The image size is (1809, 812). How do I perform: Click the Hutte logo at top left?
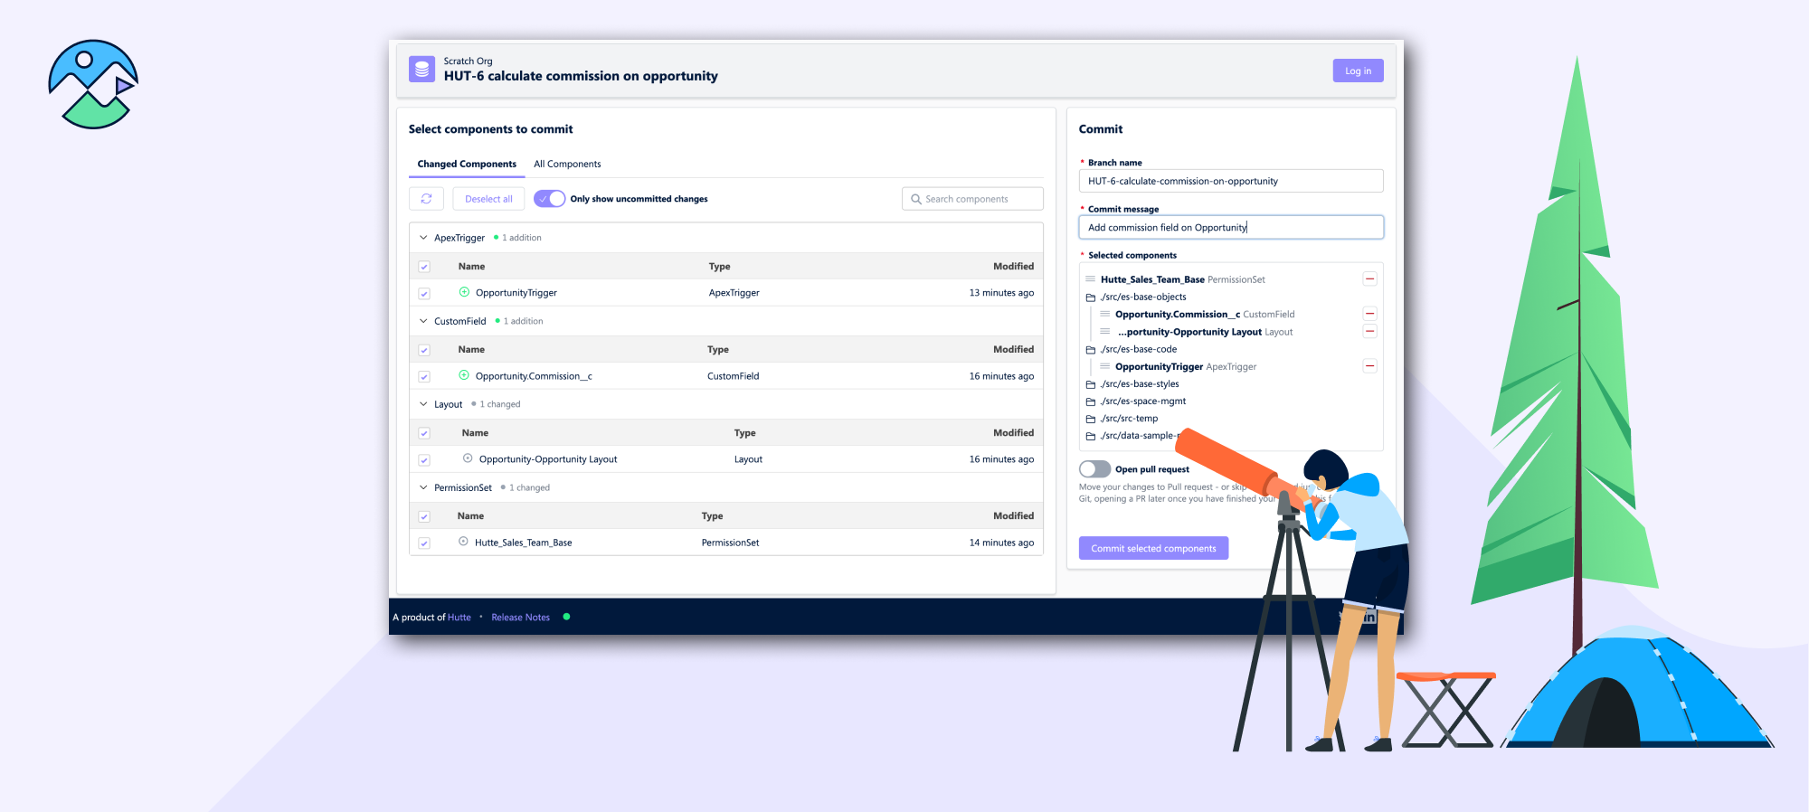click(x=93, y=84)
